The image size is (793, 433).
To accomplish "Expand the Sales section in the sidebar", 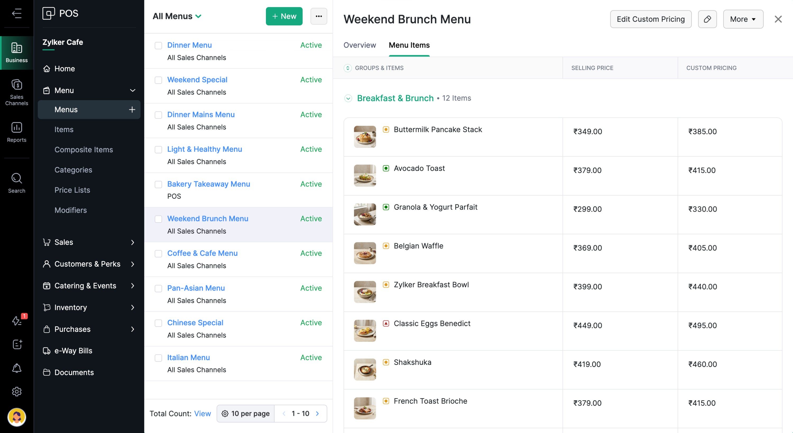I will pos(132,243).
